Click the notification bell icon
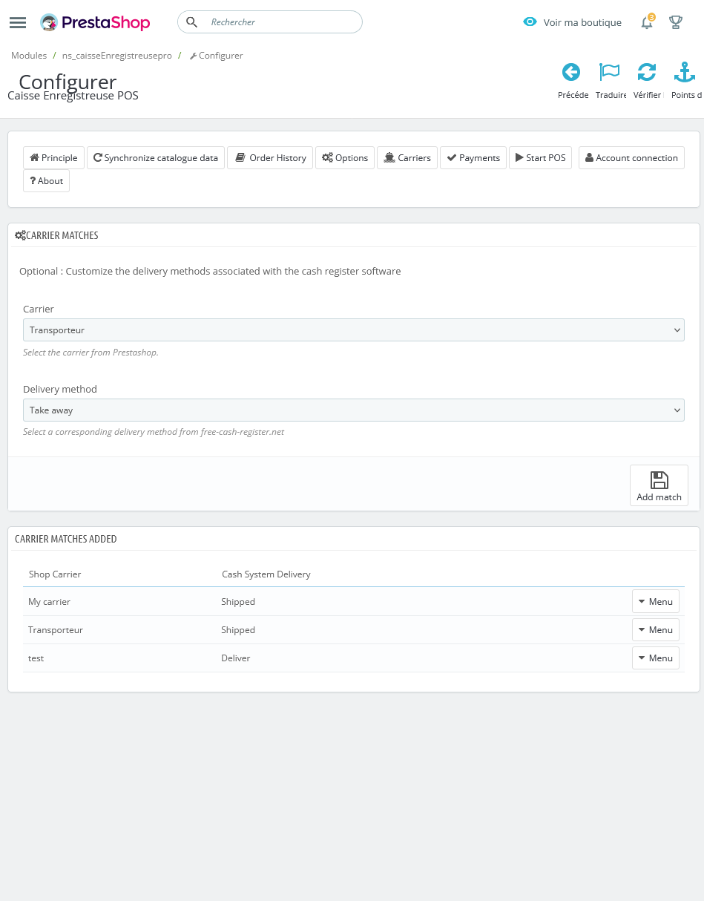Image resolution: width=704 pixels, height=901 pixels. [x=645, y=23]
